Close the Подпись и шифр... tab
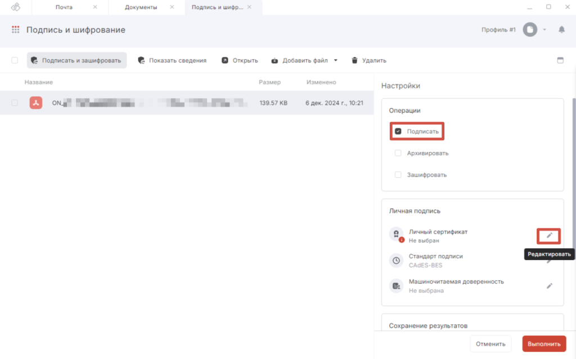The image size is (576, 359). [249, 7]
